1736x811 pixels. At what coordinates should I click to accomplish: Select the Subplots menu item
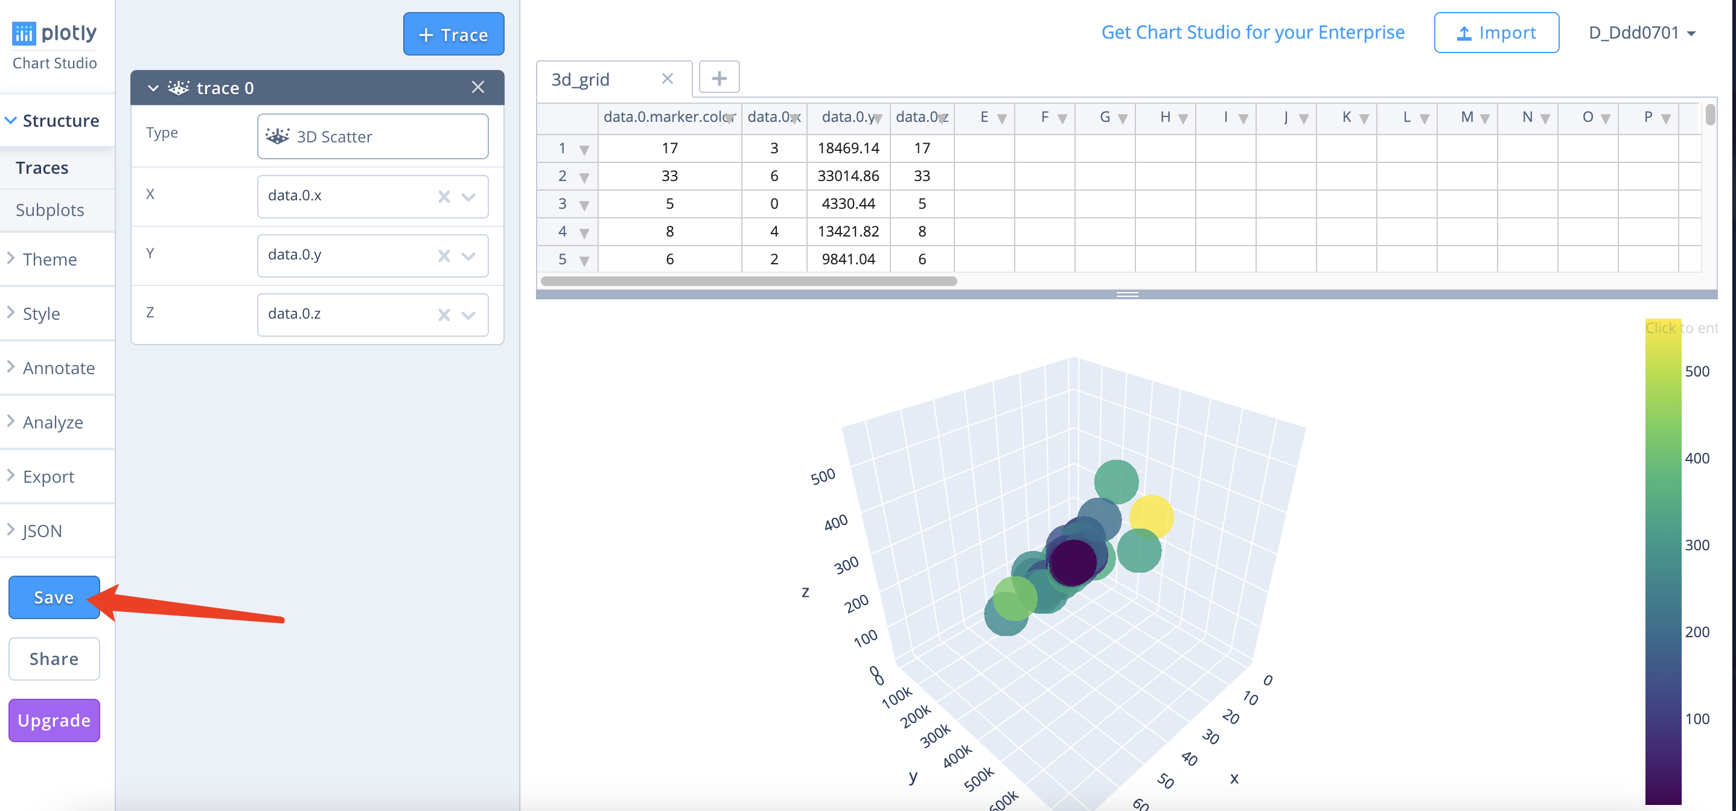(50, 210)
